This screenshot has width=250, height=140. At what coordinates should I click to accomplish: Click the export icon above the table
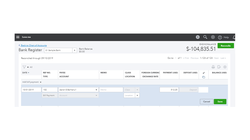[219, 67]
